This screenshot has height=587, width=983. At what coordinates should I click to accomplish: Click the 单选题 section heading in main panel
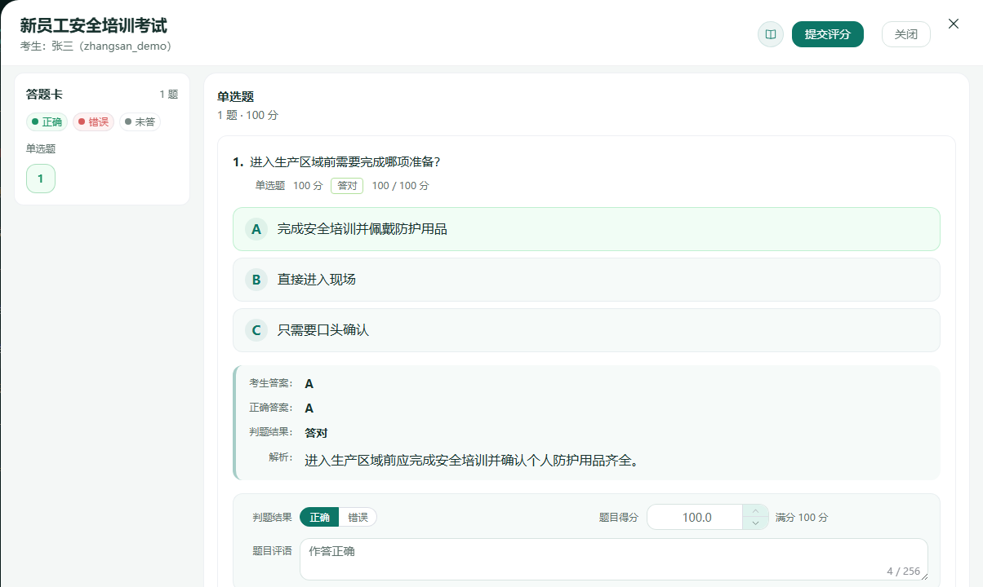click(235, 96)
